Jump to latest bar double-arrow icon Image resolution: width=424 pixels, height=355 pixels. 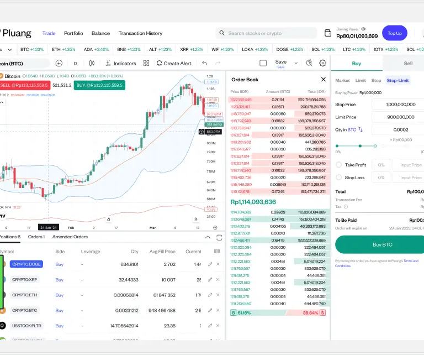pyautogui.click(x=196, y=219)
